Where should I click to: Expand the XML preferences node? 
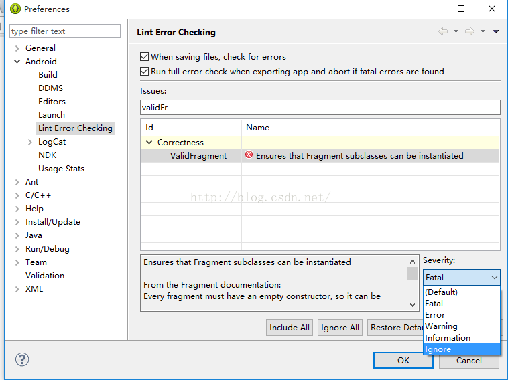click(17, 289)
